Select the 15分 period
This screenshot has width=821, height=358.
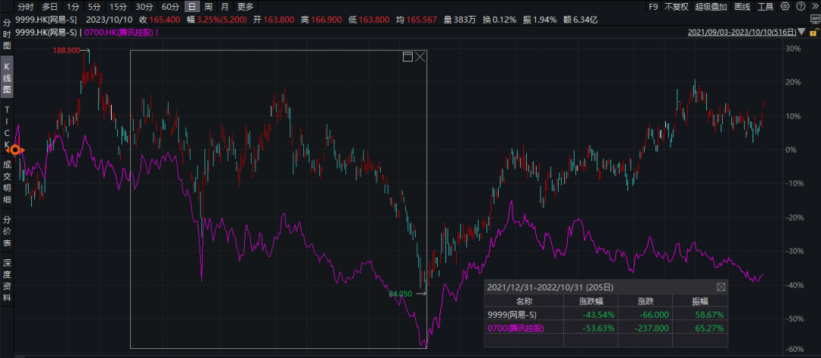(117, 7)
